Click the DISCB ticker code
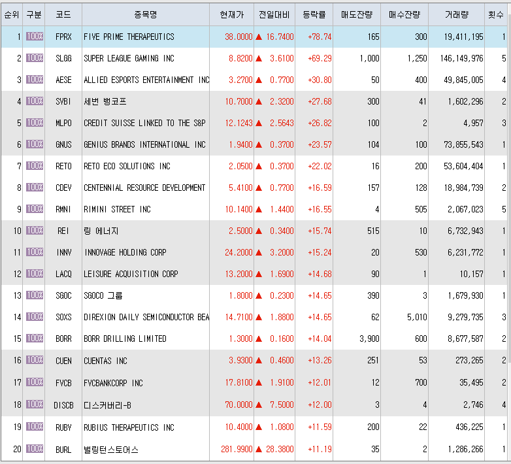The height and width of the screenshot is (464, 511). click(63, 405)
